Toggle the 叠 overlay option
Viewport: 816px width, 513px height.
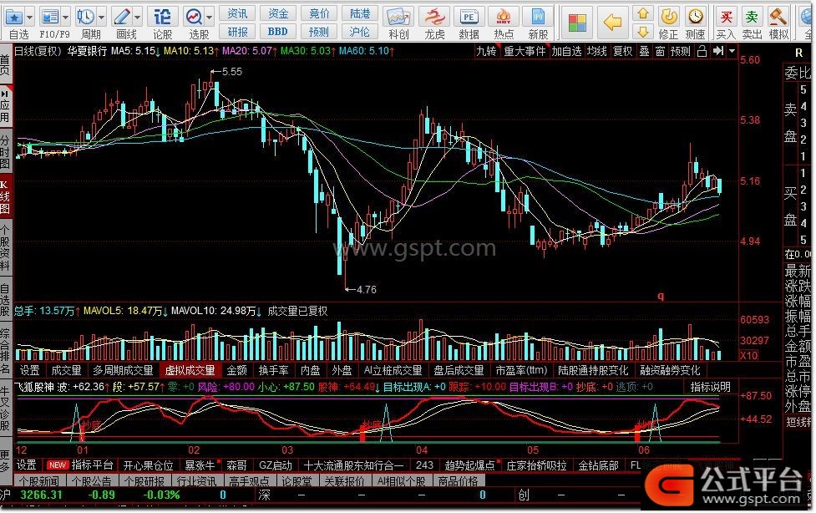pyautogui.click(x=644, y=51)
